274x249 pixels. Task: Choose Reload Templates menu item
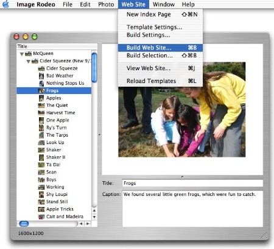pos(160,81)
